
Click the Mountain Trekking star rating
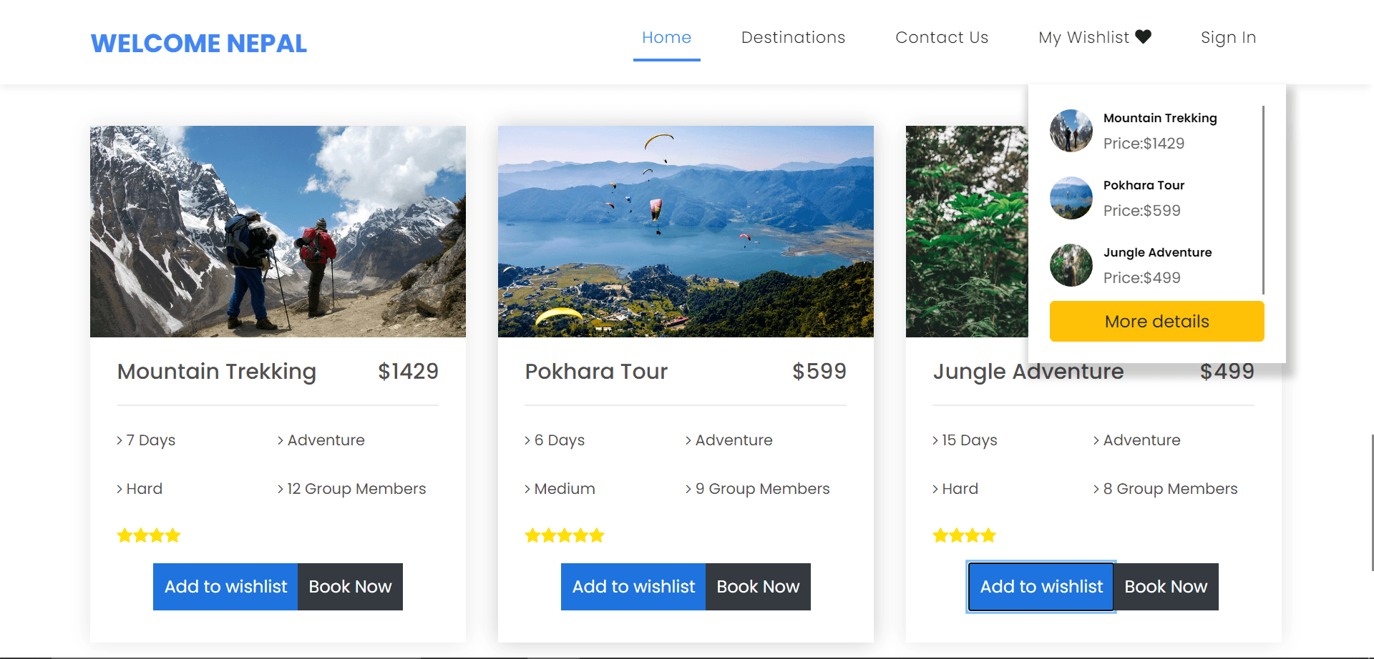[x=149, y=535]
